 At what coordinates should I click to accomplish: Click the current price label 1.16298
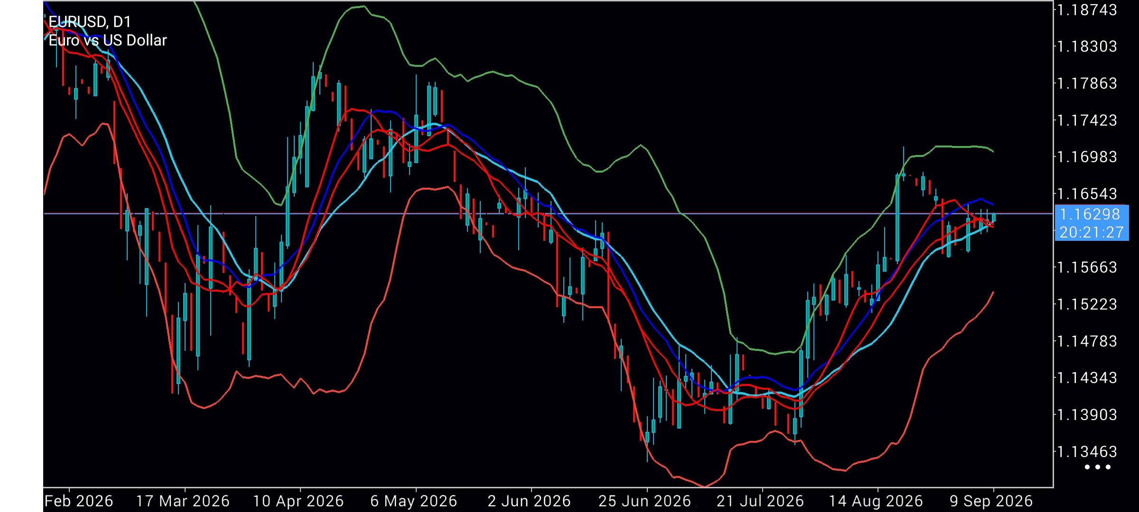pos(1090,215)
